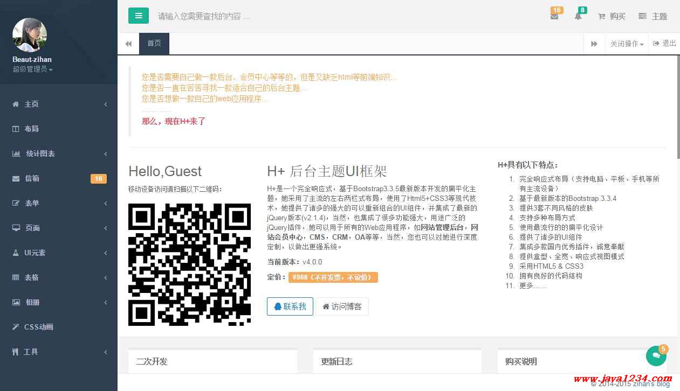Click the ¥988 price label
This screenshot has width=680, height=391.
tap(333, 277)
